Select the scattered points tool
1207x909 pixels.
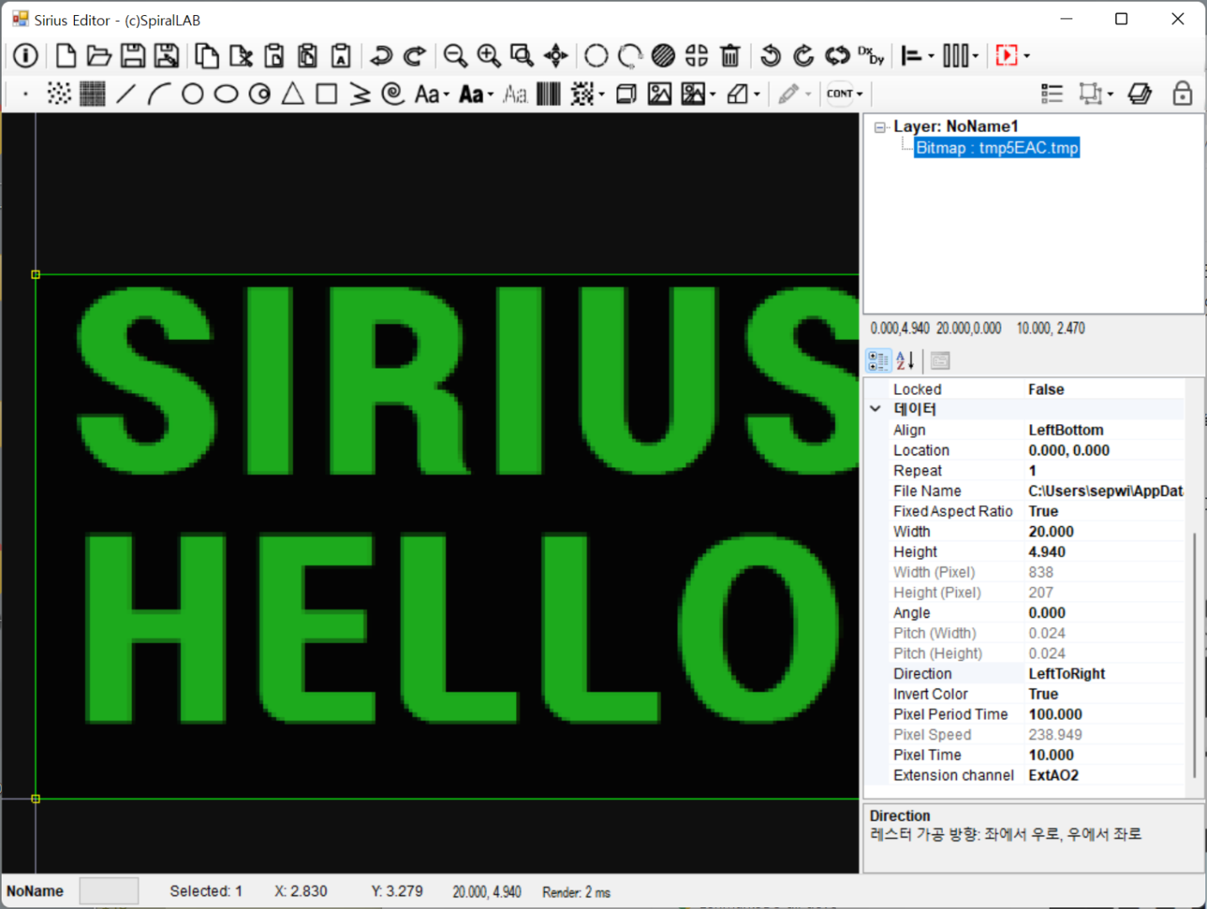[59, 93]
